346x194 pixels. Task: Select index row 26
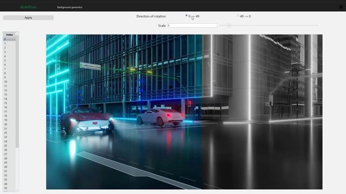(x=9, y=150)
